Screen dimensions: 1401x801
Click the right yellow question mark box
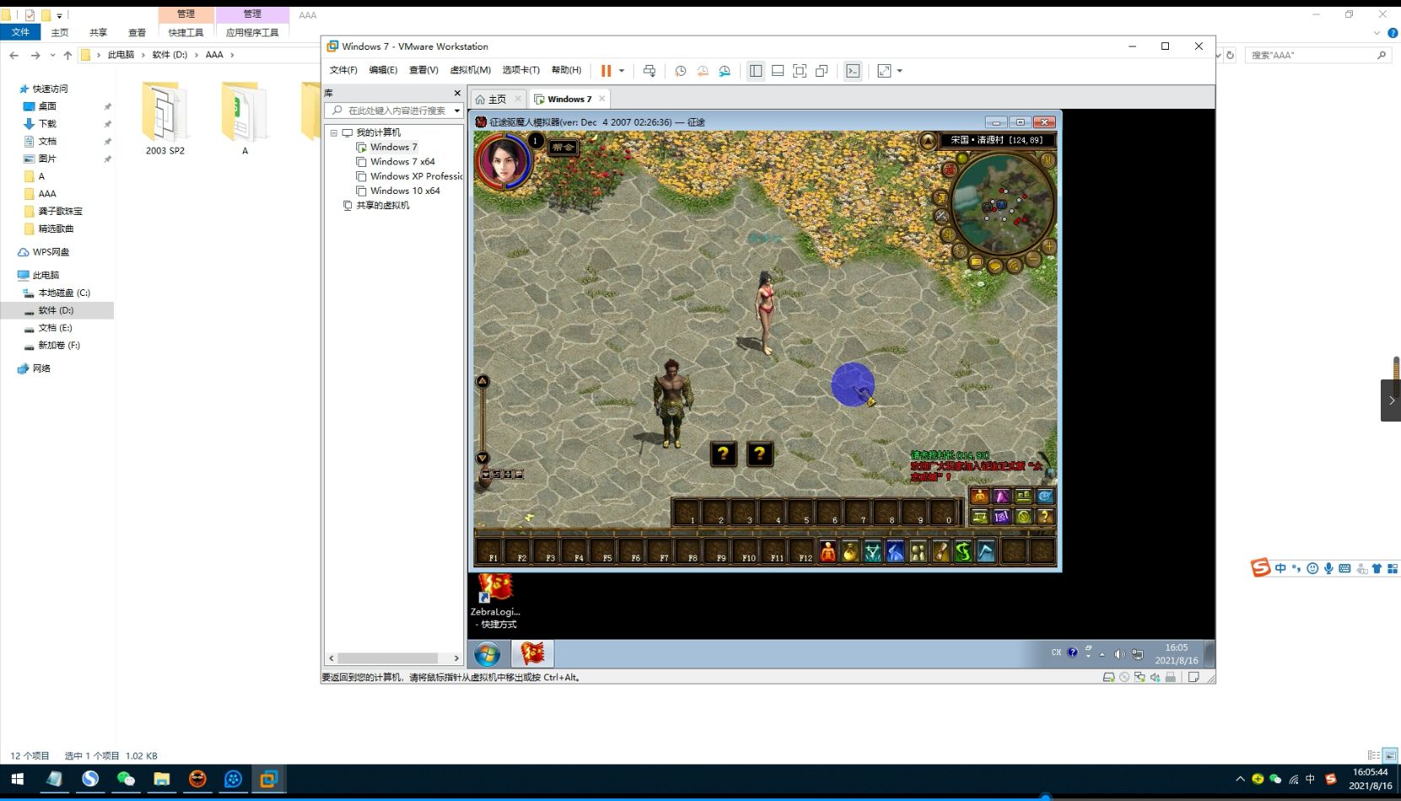760,454
